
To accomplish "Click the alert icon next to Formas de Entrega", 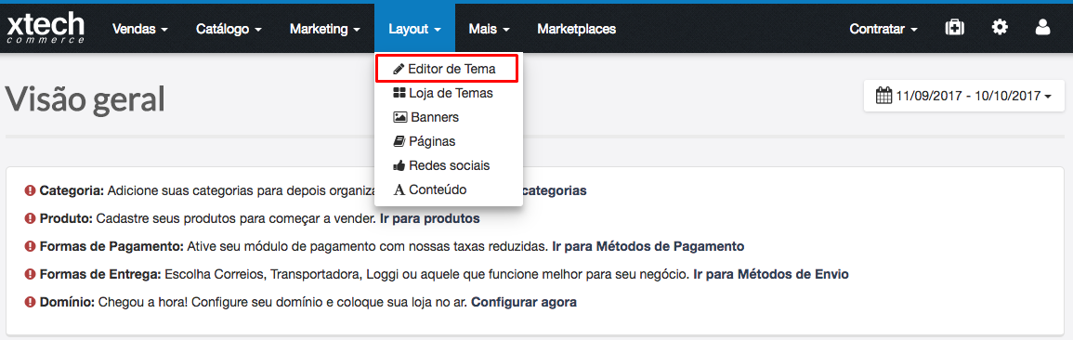I will click(x=30, y=274).
